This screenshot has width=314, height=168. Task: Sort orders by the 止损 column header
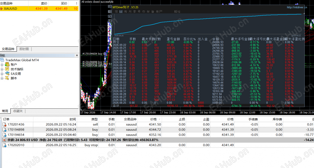click(x=174, y=119)
